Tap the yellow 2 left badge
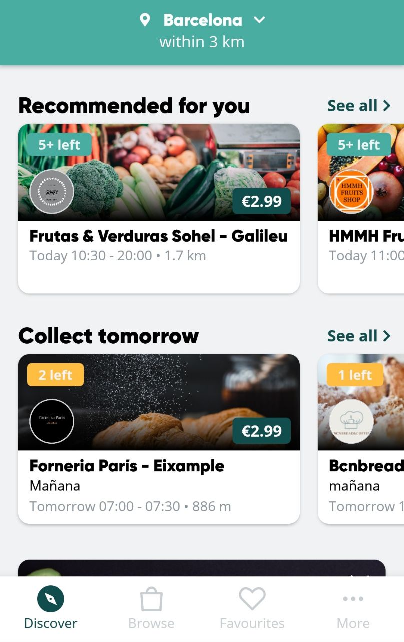 55,375
